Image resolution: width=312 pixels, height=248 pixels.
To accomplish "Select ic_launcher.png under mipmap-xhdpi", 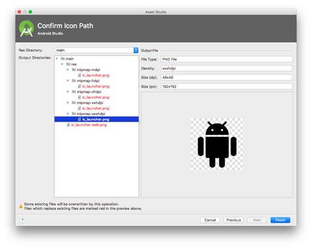I will pos(95,97).
